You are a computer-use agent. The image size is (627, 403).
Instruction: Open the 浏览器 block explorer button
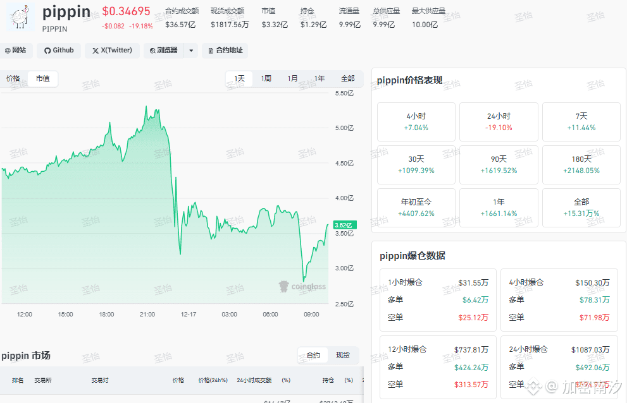tap(164, 51)
